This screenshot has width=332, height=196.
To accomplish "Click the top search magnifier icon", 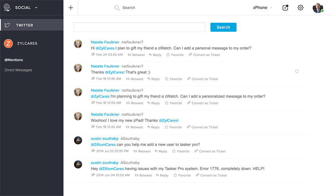I will [x=117, y=8].
